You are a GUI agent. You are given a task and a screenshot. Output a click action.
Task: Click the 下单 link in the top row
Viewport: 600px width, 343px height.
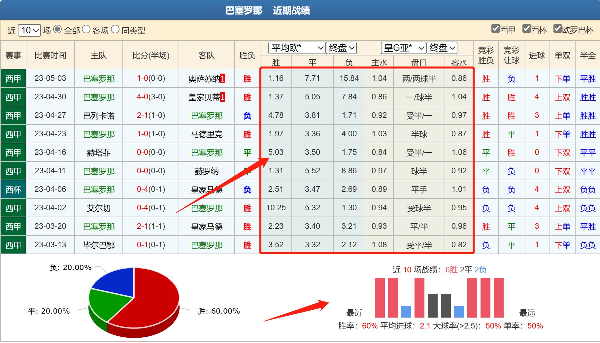click(562, 78)
